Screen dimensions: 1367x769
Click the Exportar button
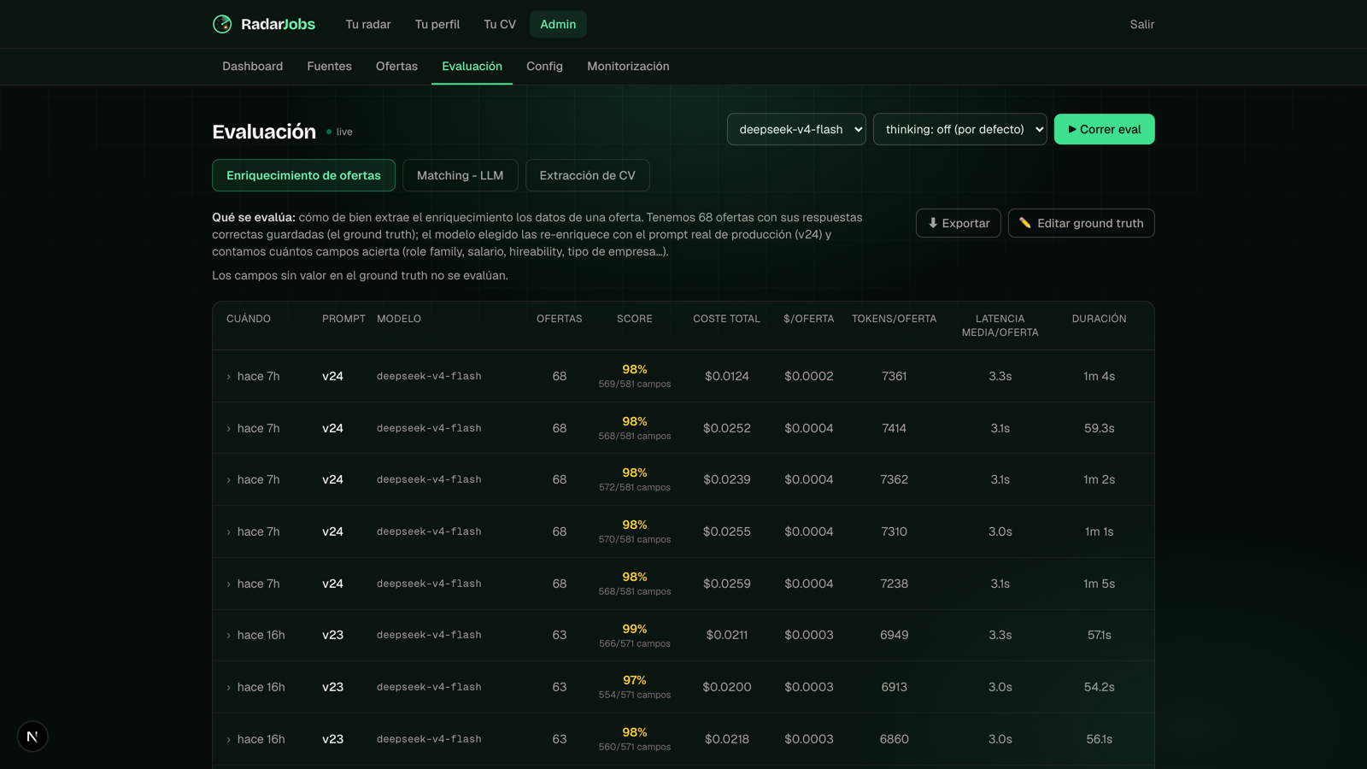[958, 223]
